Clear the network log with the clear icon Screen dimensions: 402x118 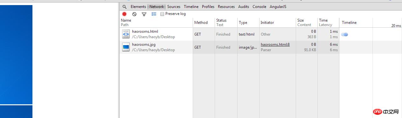134,14
